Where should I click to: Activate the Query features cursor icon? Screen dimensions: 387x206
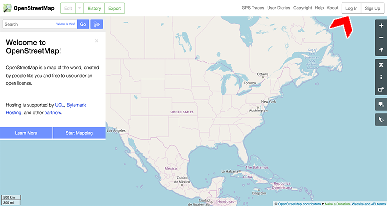click(381, 119)
